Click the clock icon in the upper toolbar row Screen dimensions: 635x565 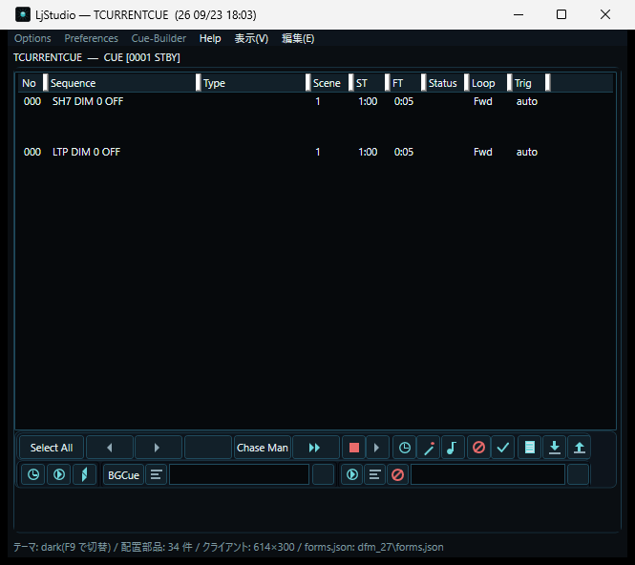pos(404,448)
